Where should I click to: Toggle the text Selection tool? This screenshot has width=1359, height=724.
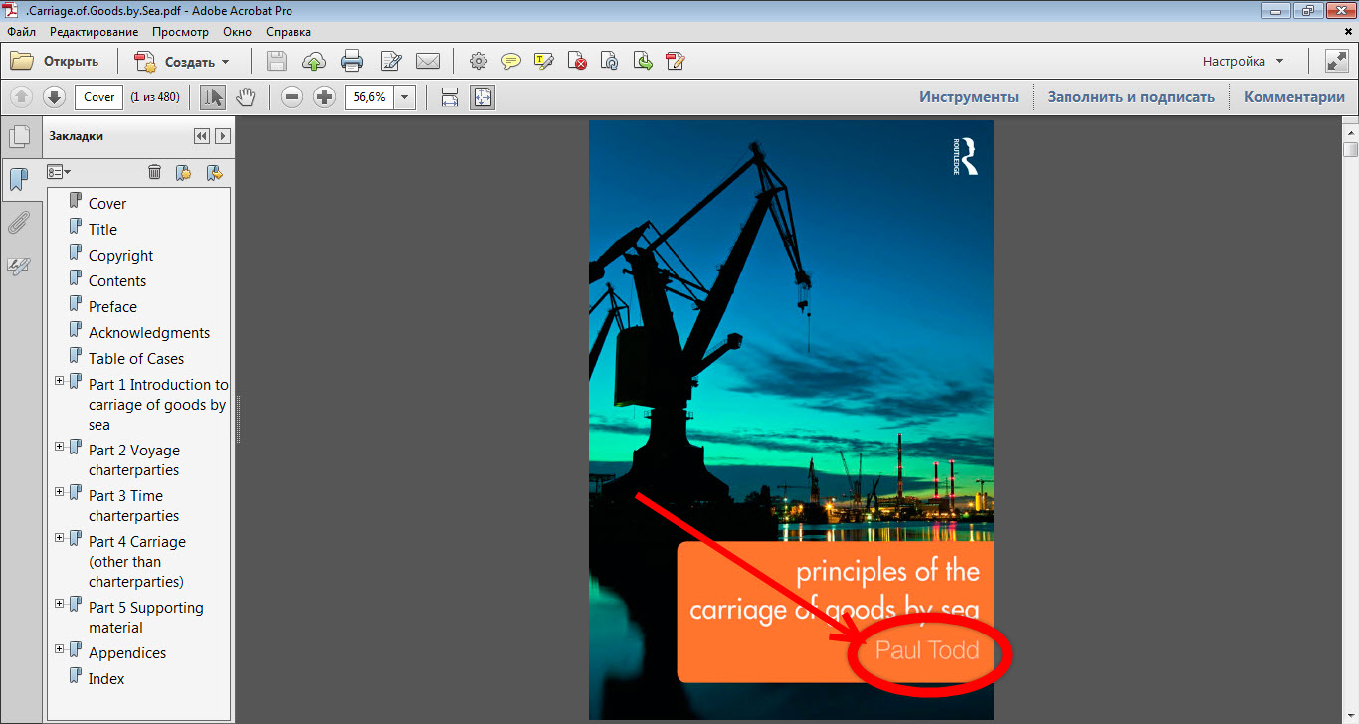pos(213,97)
